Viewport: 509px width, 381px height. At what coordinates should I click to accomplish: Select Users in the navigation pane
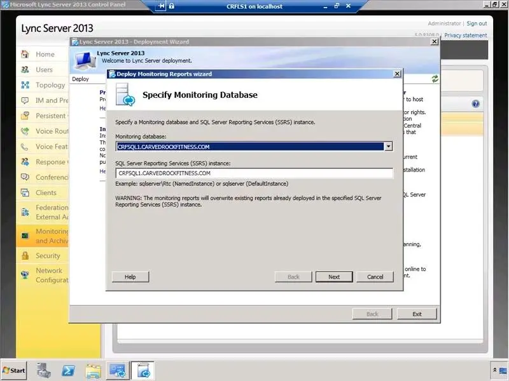click(x=44, y=70)
